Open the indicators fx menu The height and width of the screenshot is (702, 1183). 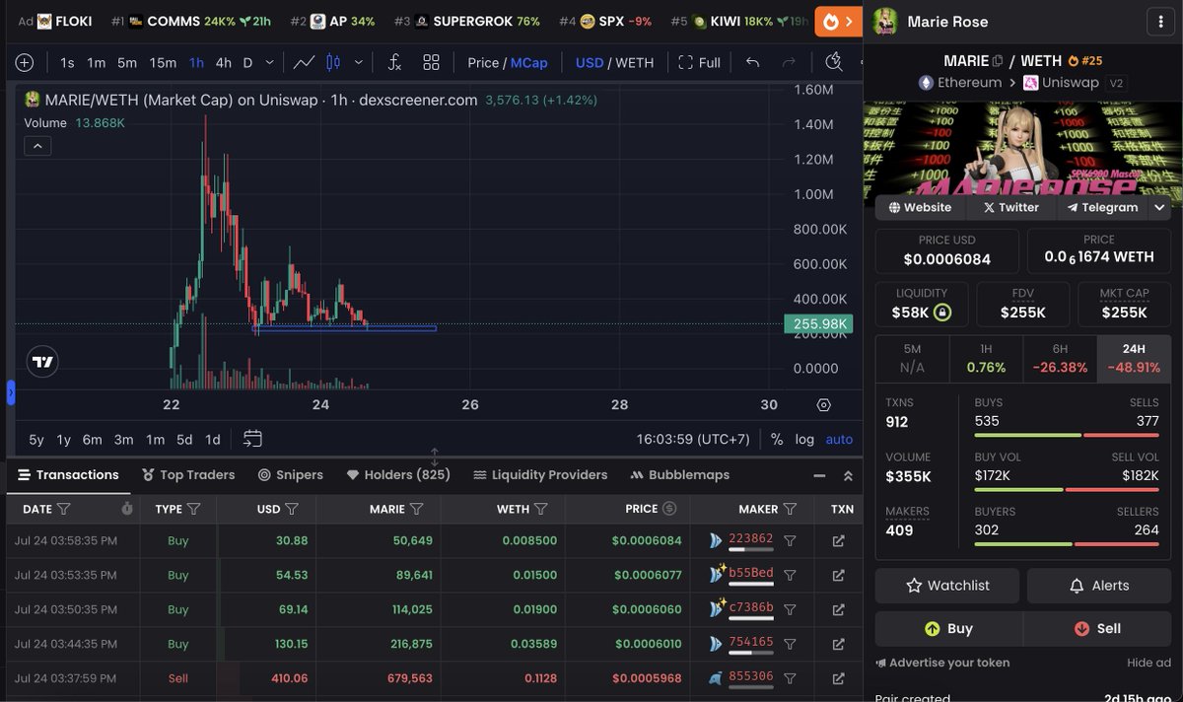click(394, 62)
